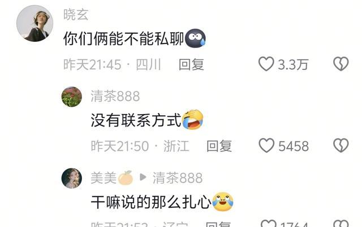
Task: Open the commenter name 清茶888
Action: point(115,96)
